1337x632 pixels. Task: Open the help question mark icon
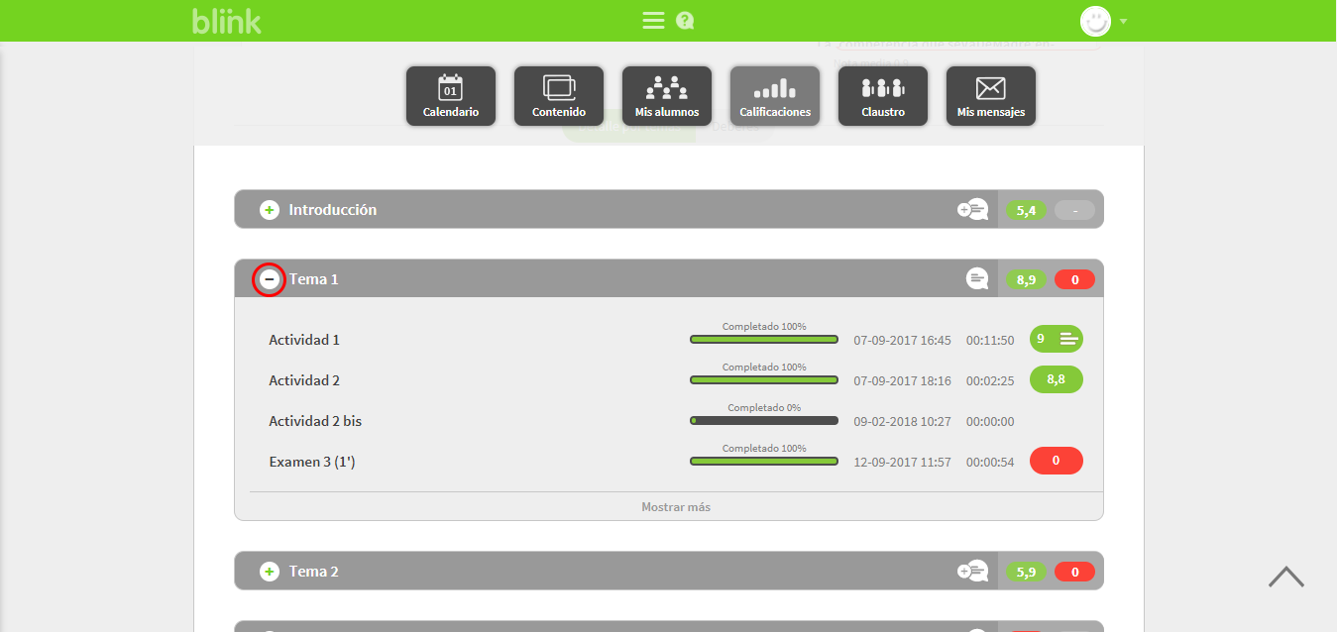685,21
